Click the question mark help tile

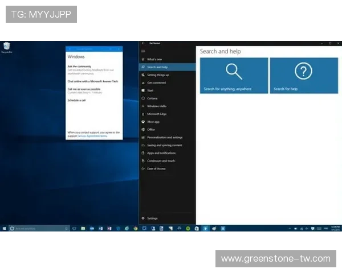click(x=303, y=75)
